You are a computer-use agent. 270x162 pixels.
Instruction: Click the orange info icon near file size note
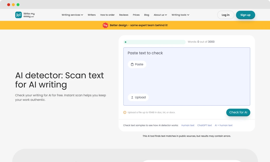[125, 112]
